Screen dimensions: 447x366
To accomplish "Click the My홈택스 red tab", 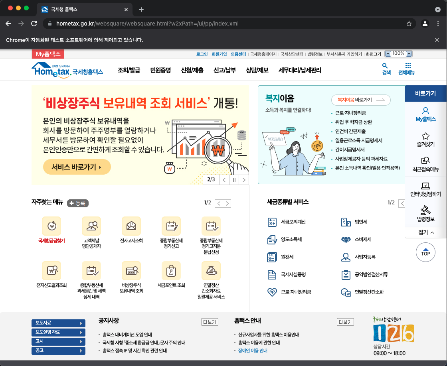I will [48, 54].
